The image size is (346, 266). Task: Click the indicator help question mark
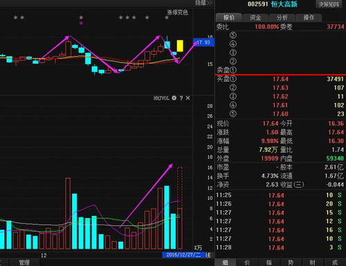tap(181, 98)
